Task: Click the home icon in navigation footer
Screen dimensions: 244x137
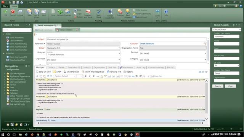Action: tap(8, 124)
